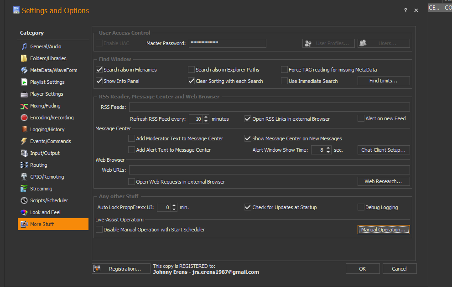Increase Auto Lock ProppFrexx UI minutes

174,205
